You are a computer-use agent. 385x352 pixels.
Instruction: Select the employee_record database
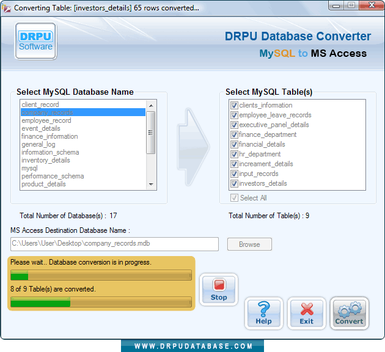pos(83,120)
